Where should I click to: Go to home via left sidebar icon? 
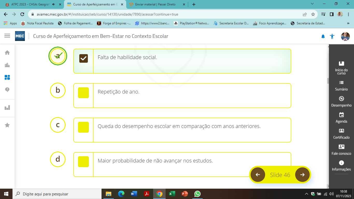point(7,53)
